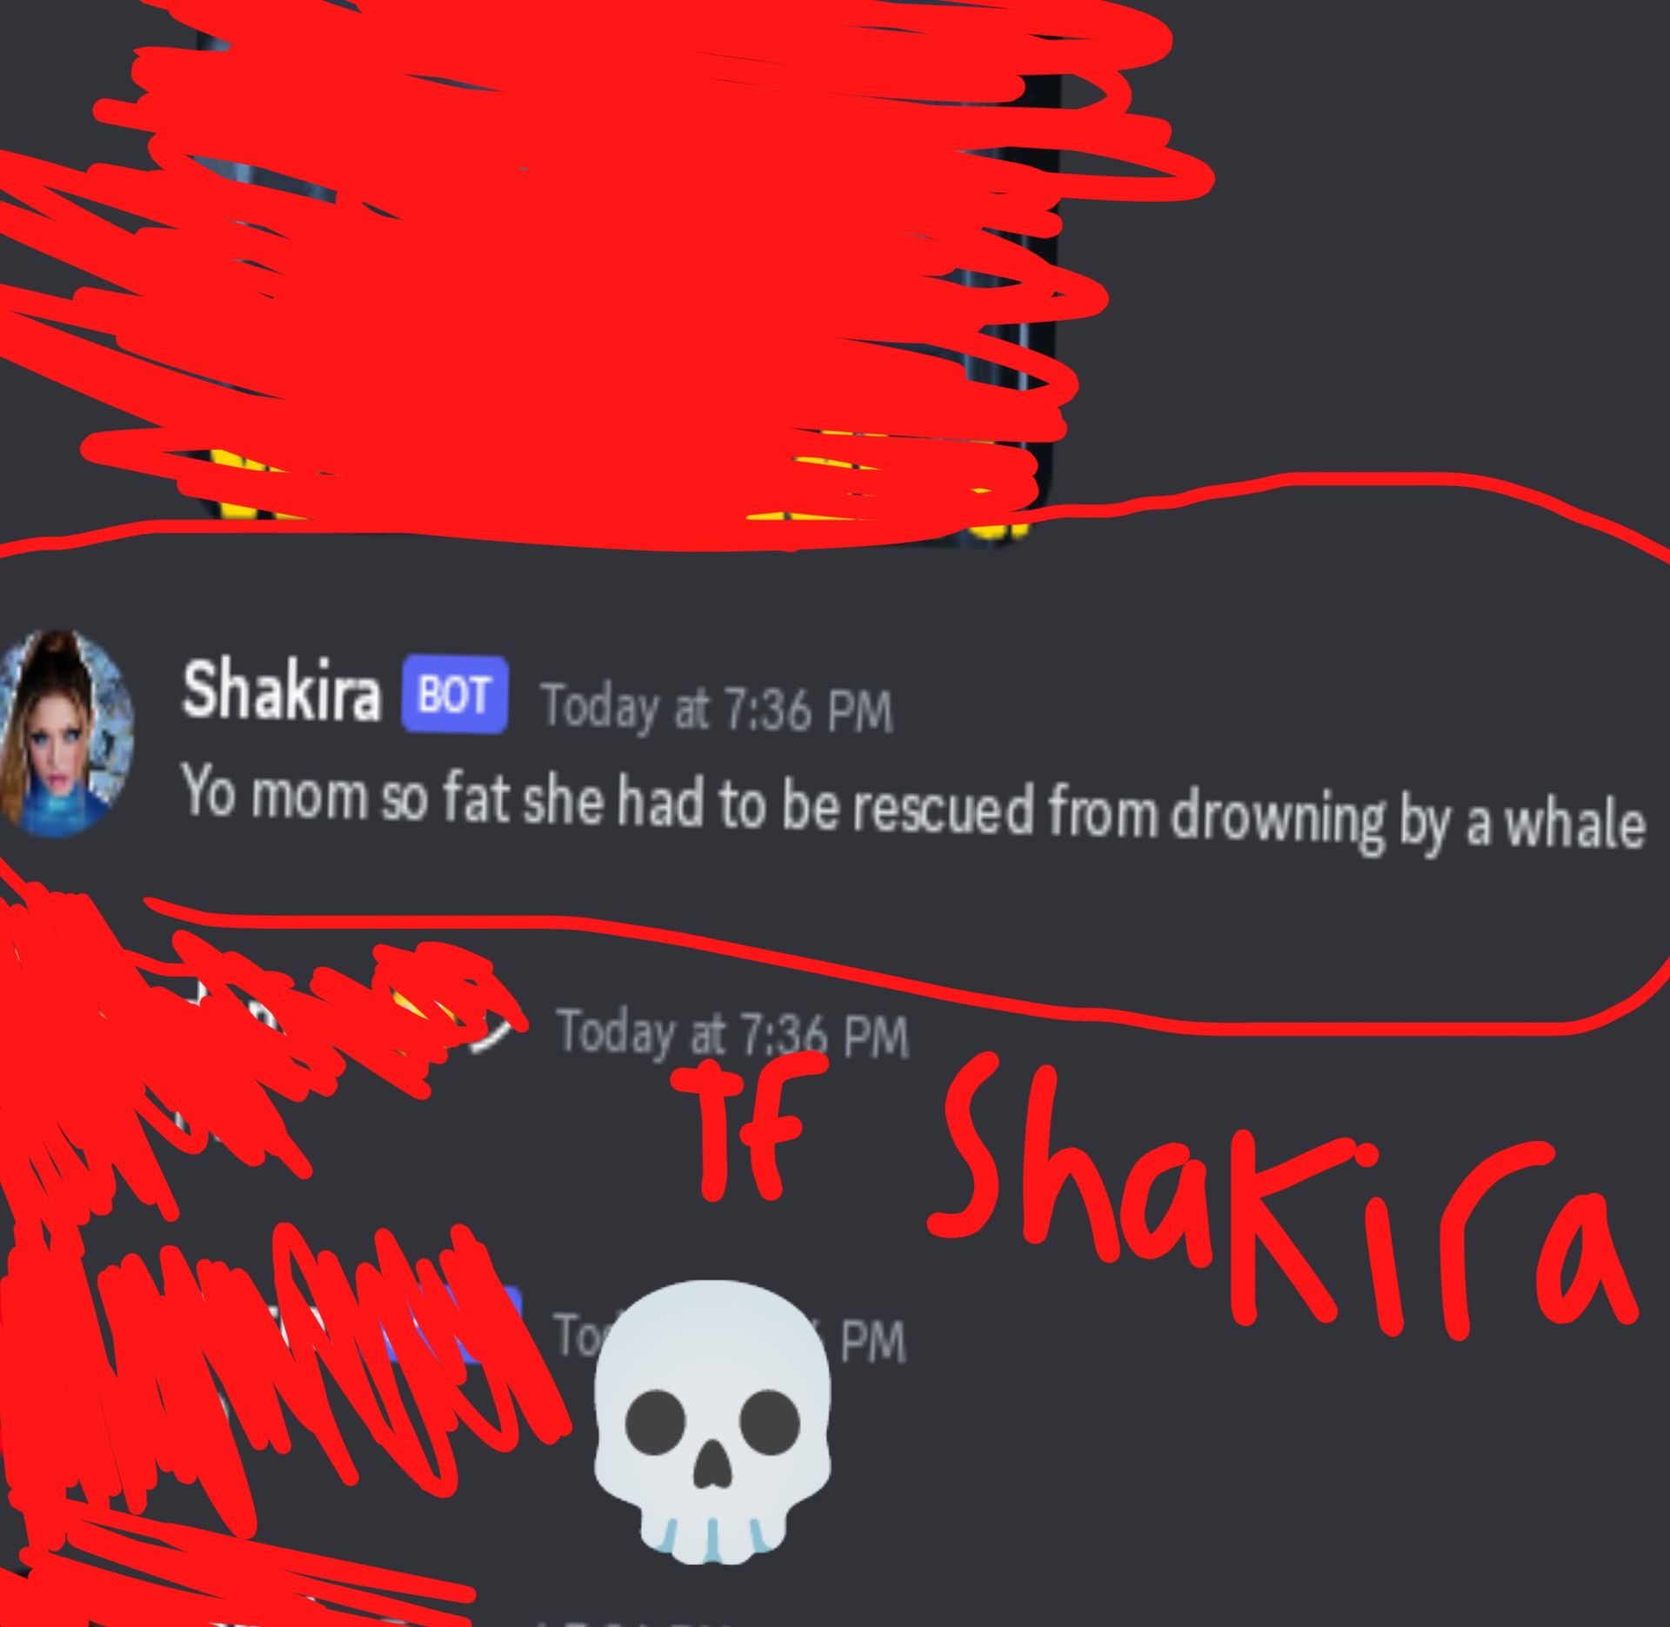The height and width of the screenshot is (1627, 1670).
Task: Click the timestamp beneath the Shakira message
Action: coord(733,1034)
